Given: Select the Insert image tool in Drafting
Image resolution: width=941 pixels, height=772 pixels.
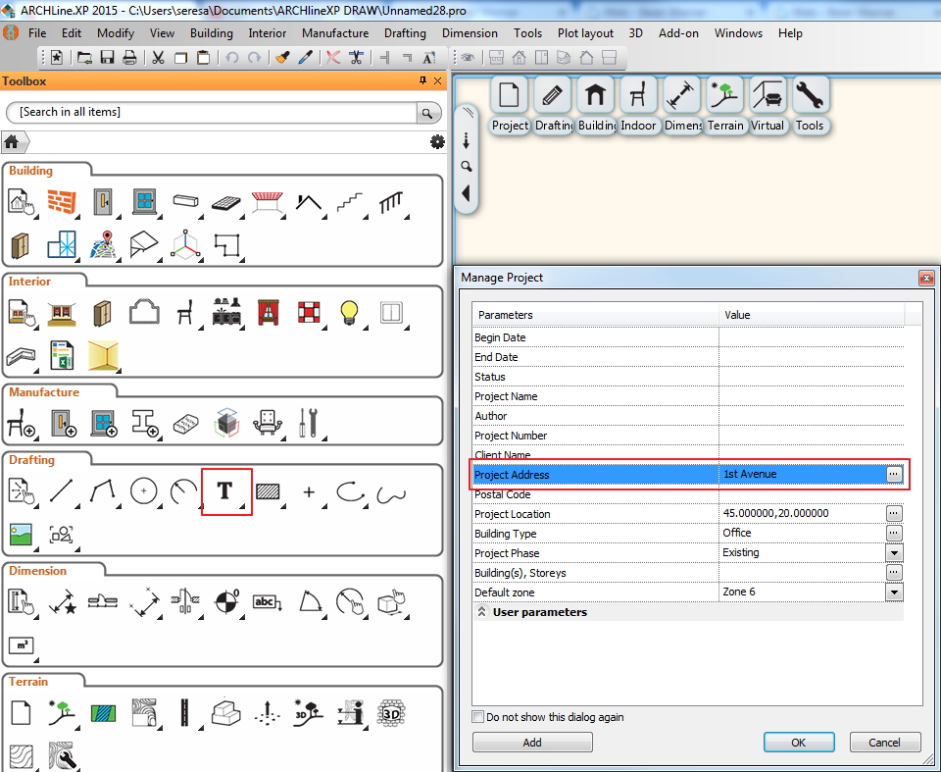Looking at the screenshot, I should click(x=21, y=535).
